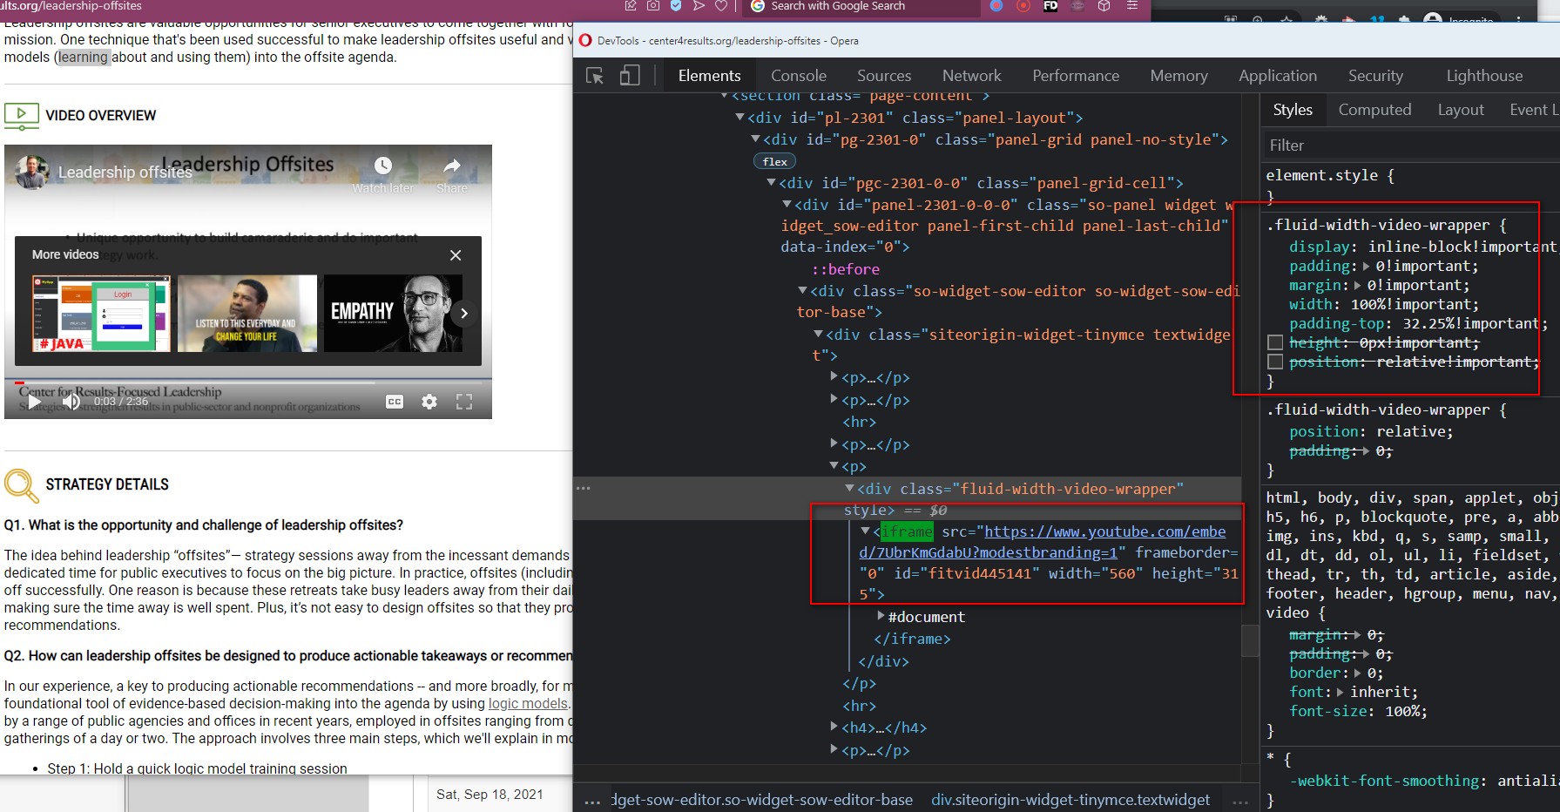
Task: Open the Lighthouse tab
Action: tap(1485, 76)
